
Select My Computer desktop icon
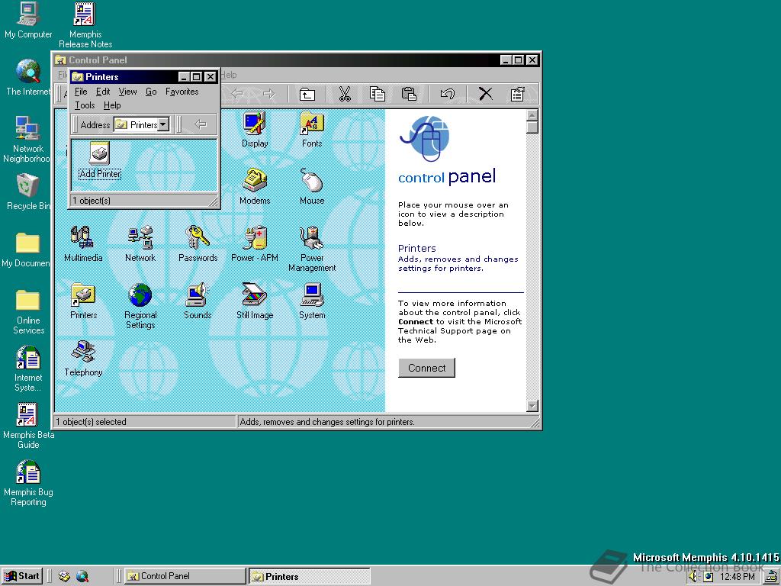click(28, 21)
